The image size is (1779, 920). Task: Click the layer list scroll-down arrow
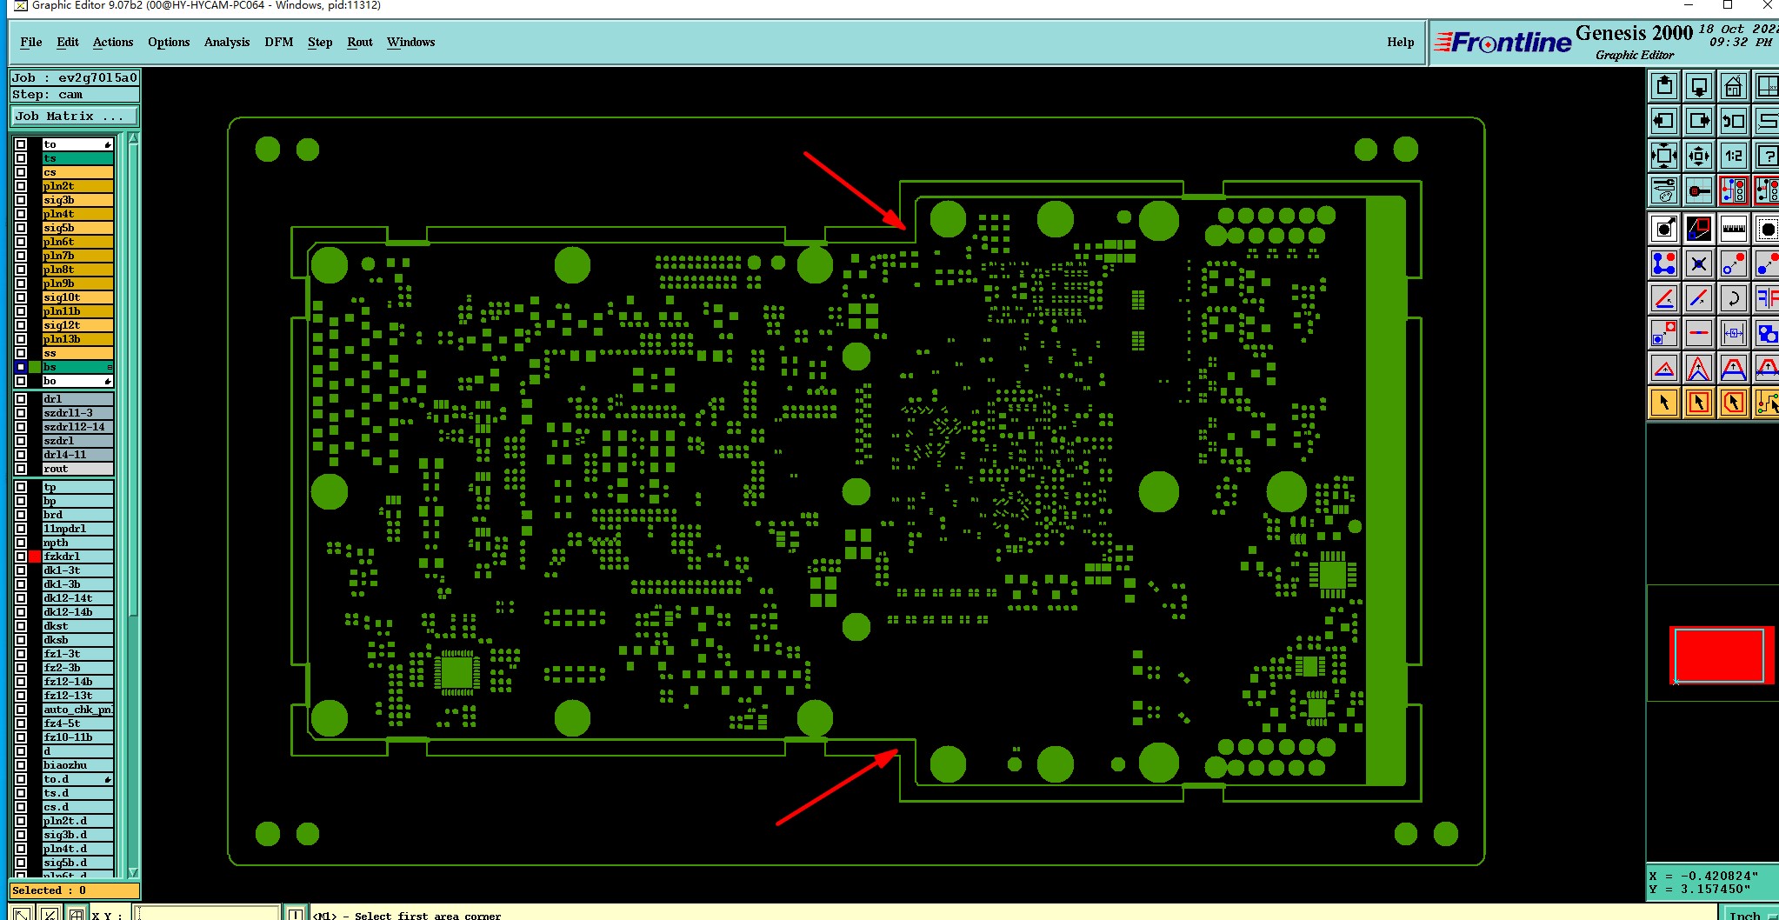[x=133, y=871]
